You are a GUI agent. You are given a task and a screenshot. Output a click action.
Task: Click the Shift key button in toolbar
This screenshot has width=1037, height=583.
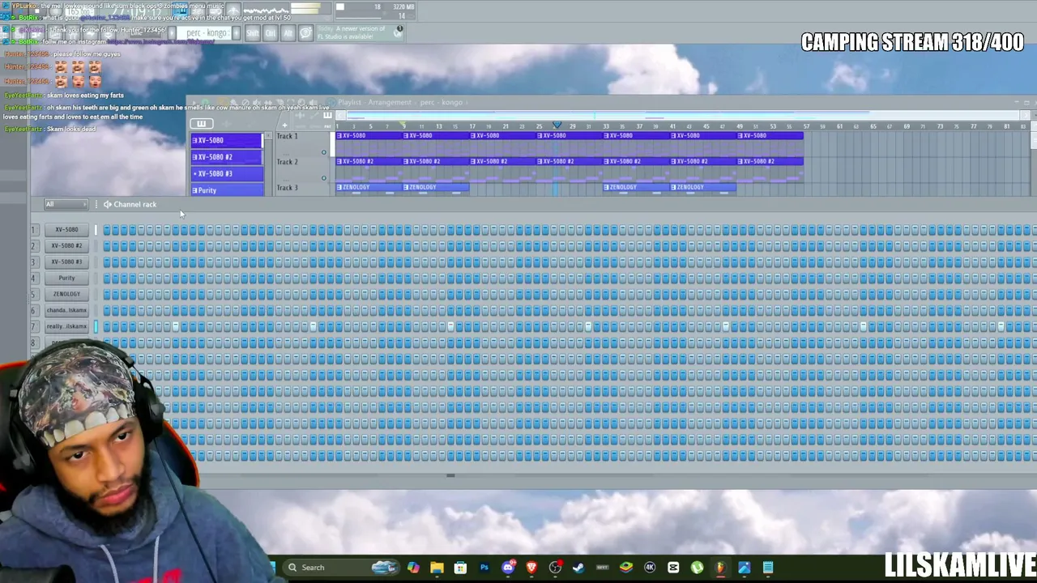click(252, 33)
